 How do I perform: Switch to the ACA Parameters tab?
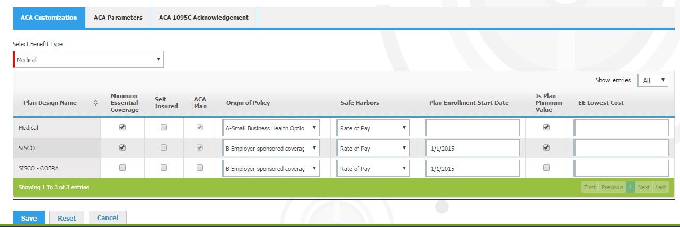tap(118, 18)
